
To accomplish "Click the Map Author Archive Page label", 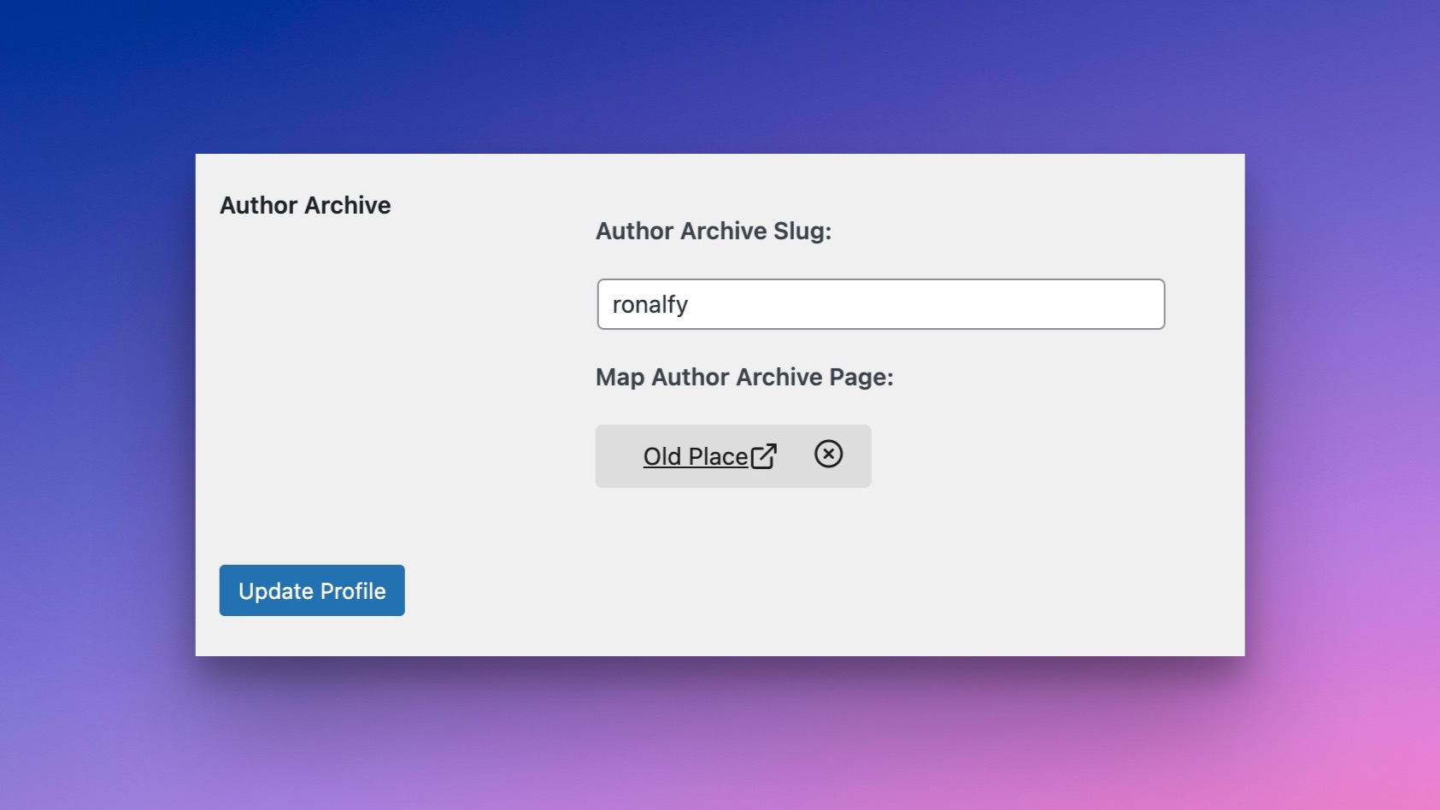I will [744, 377].
